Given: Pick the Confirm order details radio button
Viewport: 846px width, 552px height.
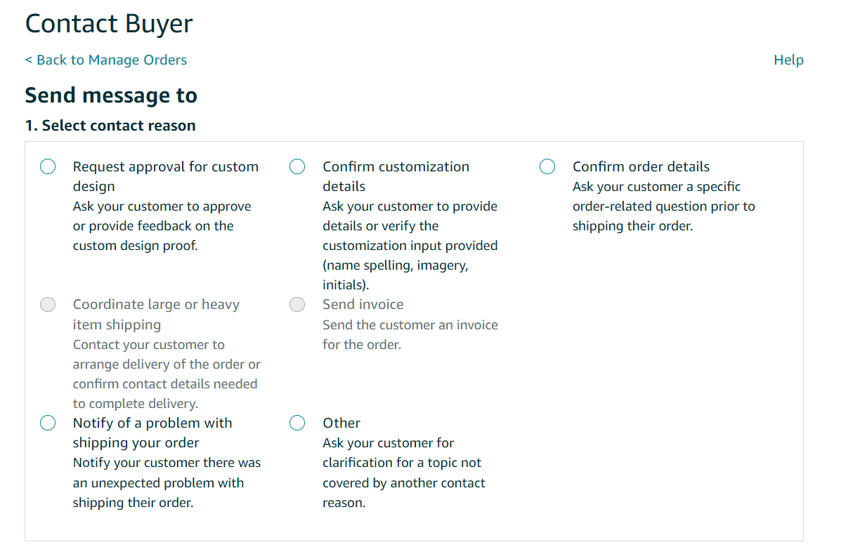Looking at the screenshot, I should pyautogui.click(x=547, y=166).
